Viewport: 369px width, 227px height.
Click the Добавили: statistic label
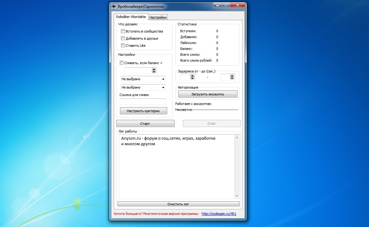pos(189,37)
